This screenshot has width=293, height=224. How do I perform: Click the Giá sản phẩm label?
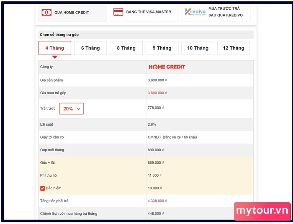[51, 80]
